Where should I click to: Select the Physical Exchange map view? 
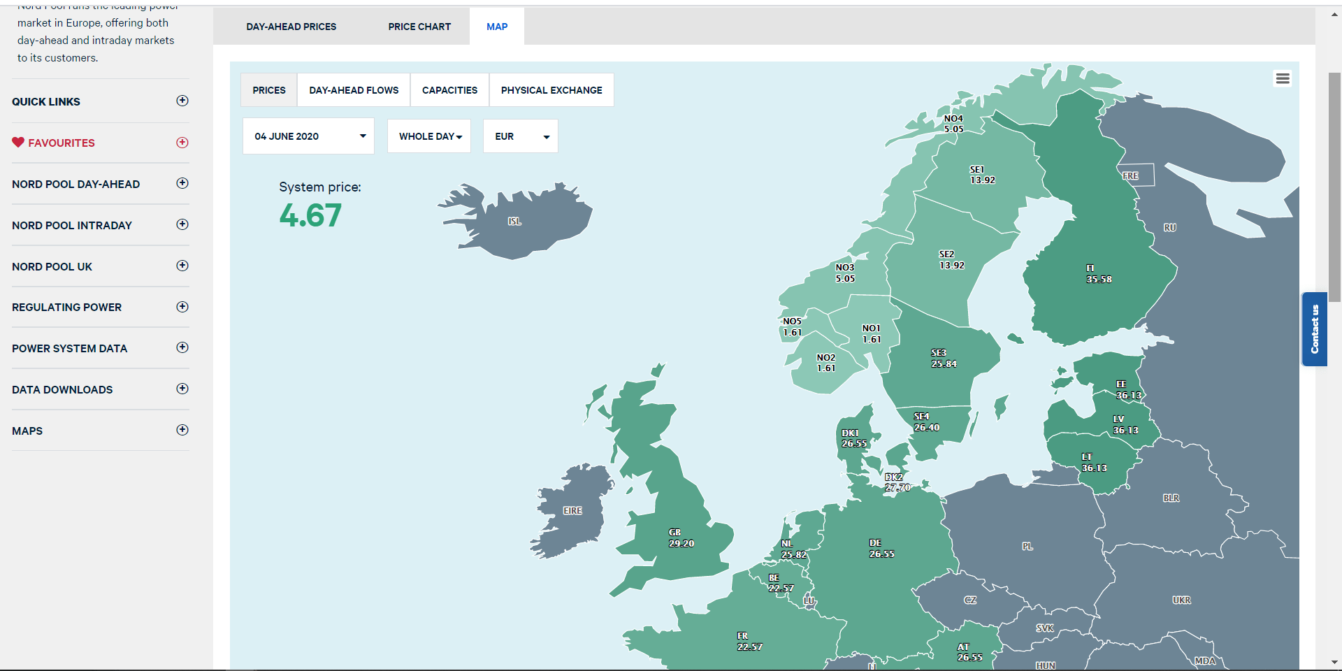[x=551, y=90]
